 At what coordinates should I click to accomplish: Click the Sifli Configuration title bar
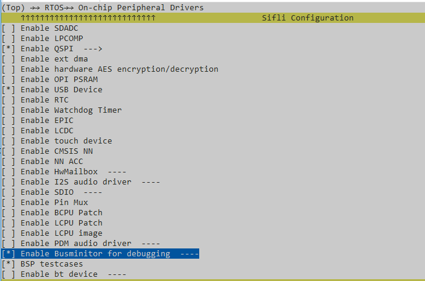click(307, 17)
